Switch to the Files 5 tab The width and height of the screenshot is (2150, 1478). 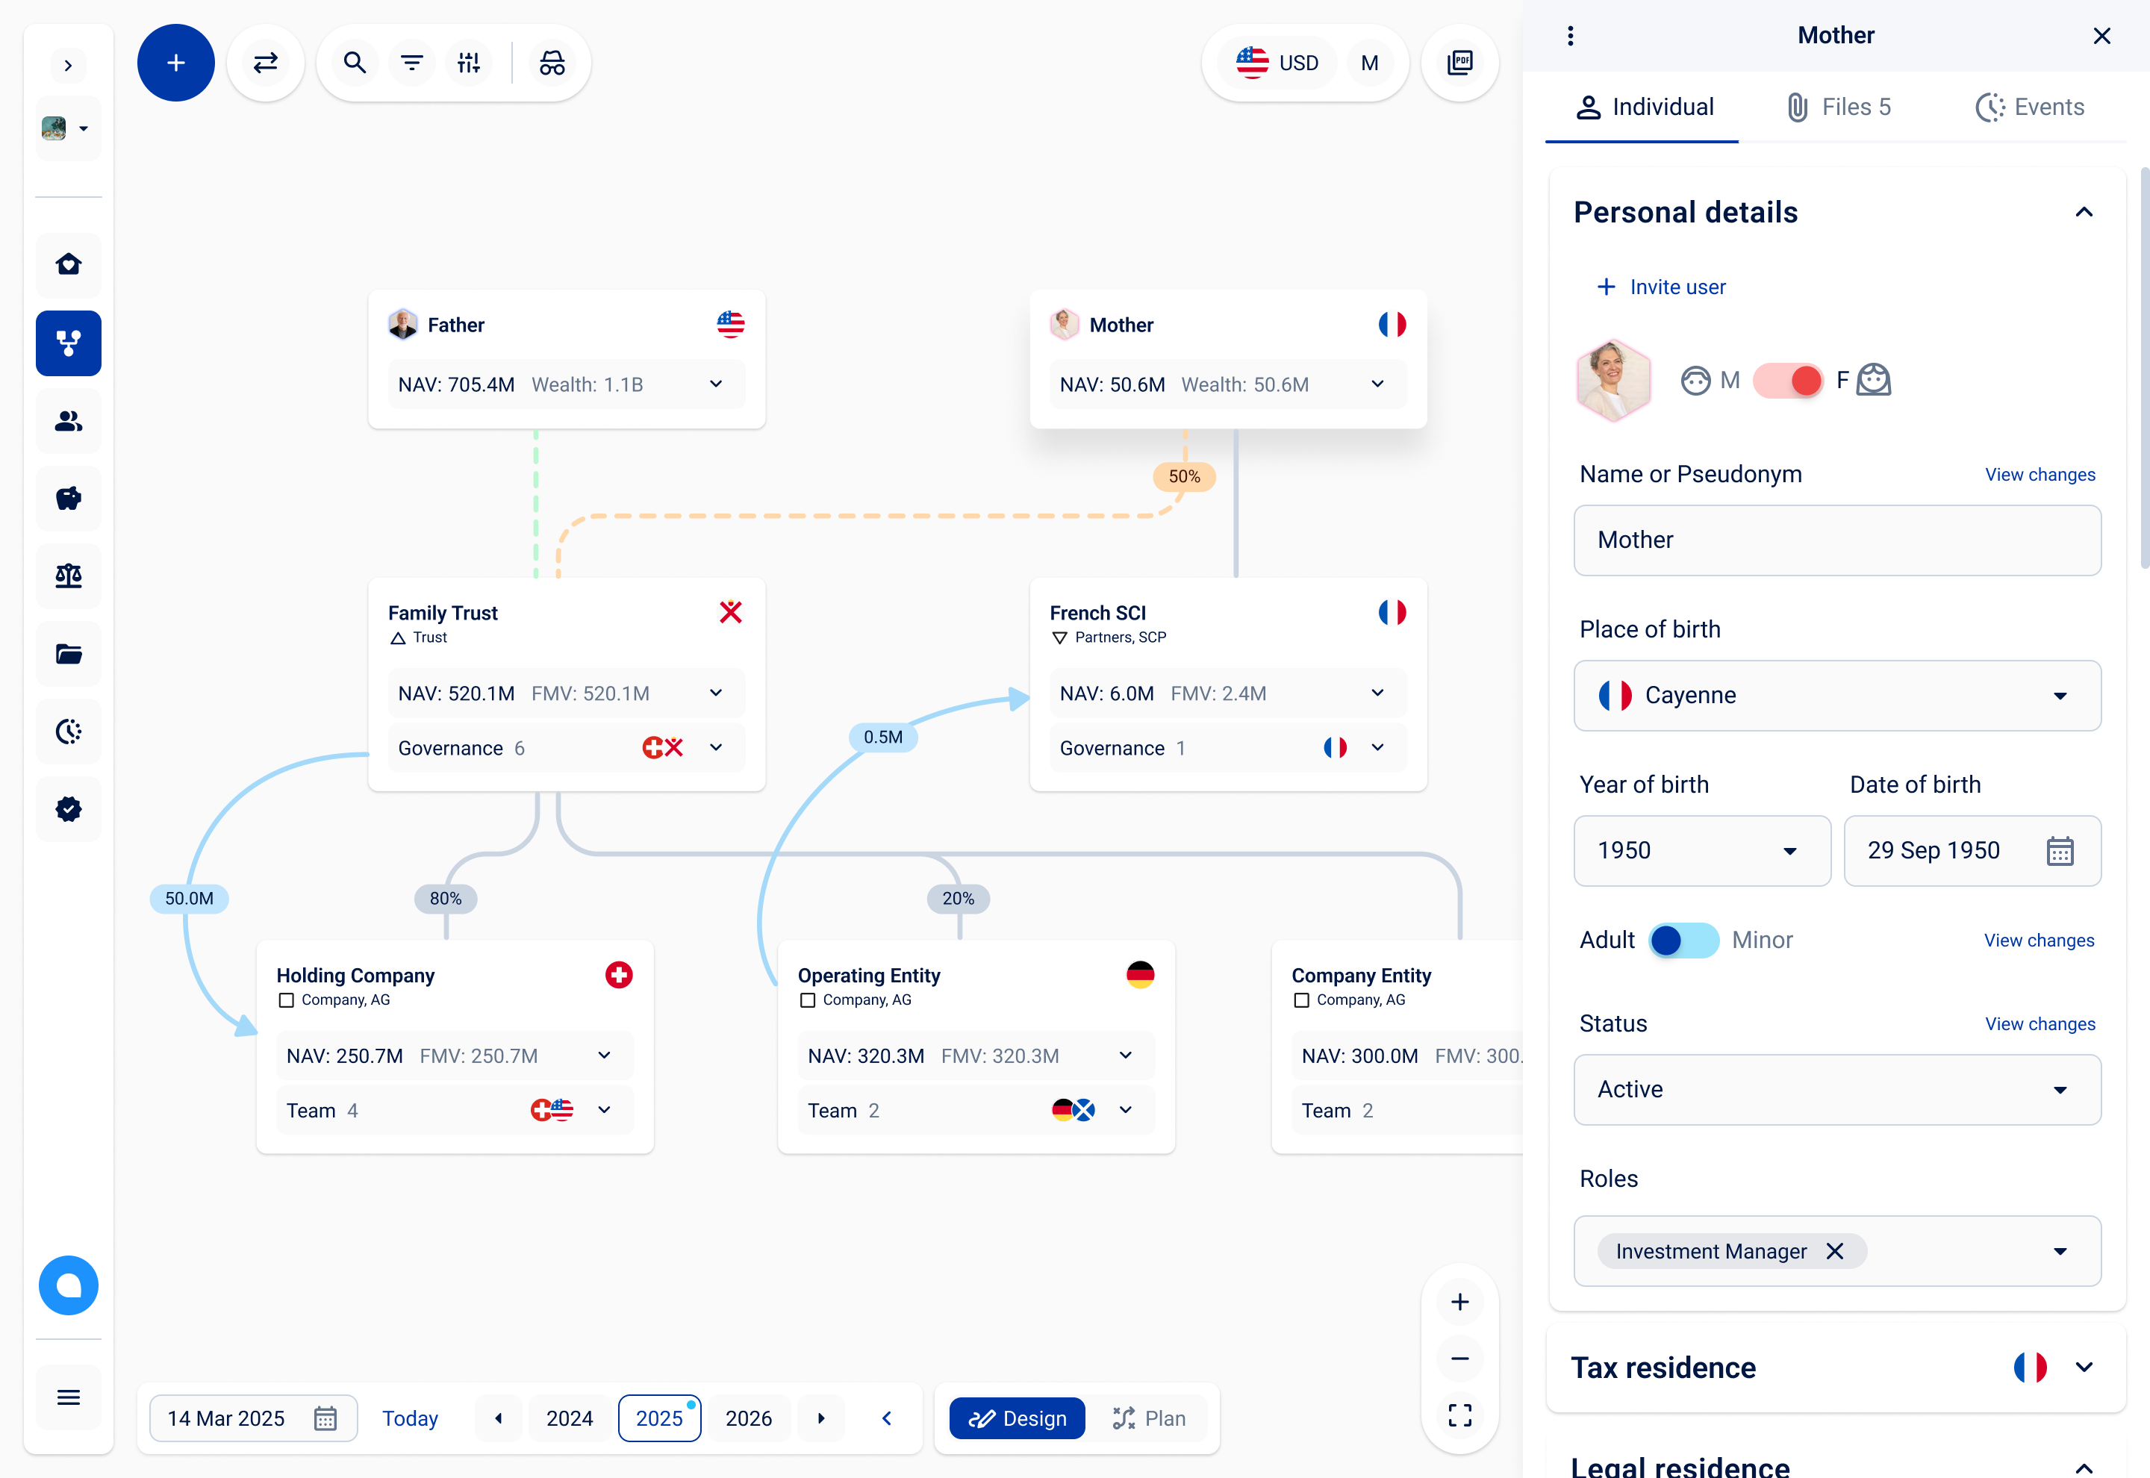[1838, 107]
